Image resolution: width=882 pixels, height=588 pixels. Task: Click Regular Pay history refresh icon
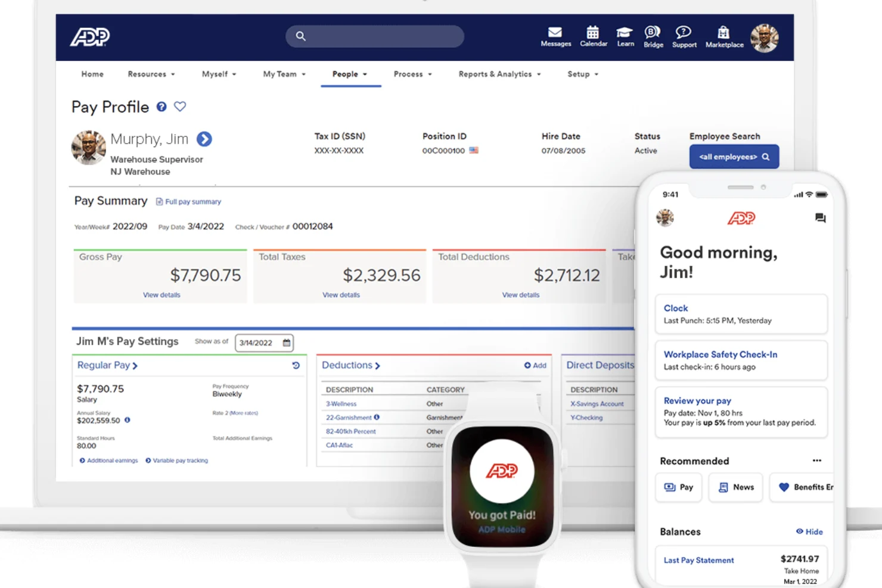pos(296,365)
